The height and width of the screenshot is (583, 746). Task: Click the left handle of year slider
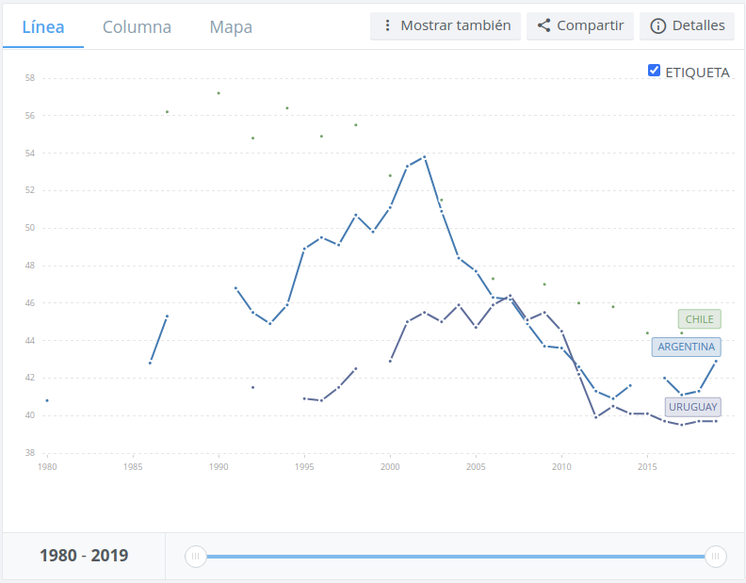(195, 557)
